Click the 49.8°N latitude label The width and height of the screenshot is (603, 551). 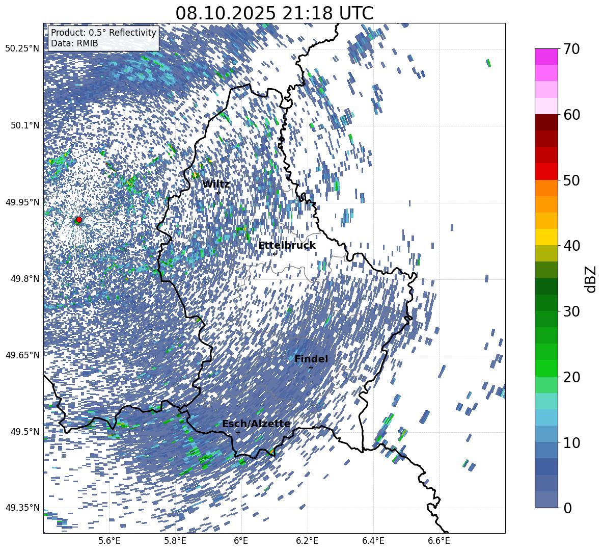pos(24,279)
